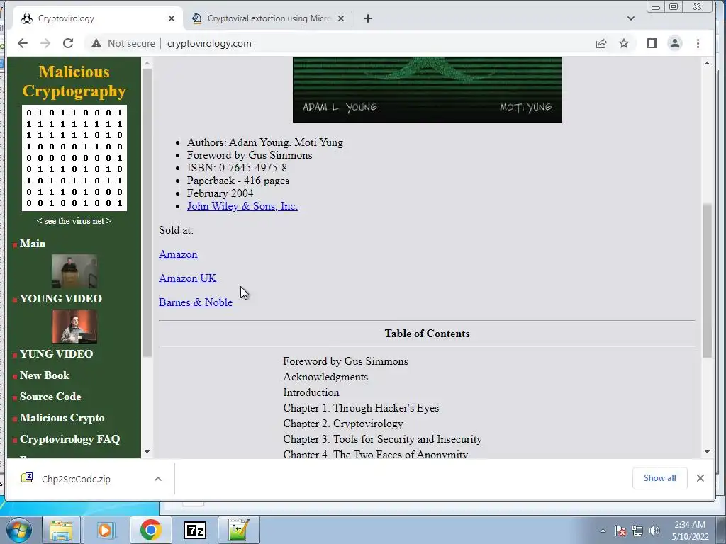The height and width of the screenshot is (544, 726).
Task: Close the Cryptovirology tab
Action: click(172, 18)
